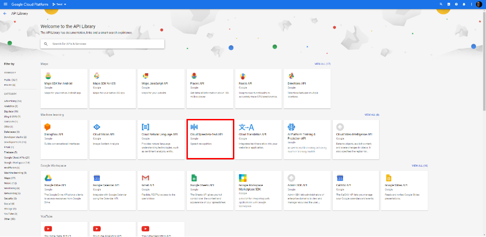Filter category by Other
Viewport: 486px width, 237px height.
coord(10,219)
